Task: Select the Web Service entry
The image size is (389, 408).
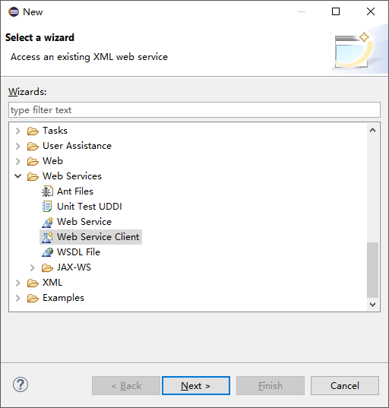Action: [x=84, y=222]
